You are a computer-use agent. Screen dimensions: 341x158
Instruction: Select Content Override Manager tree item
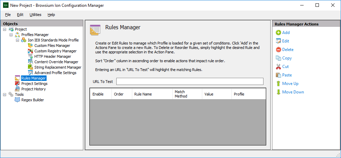(x=56, y=62)
